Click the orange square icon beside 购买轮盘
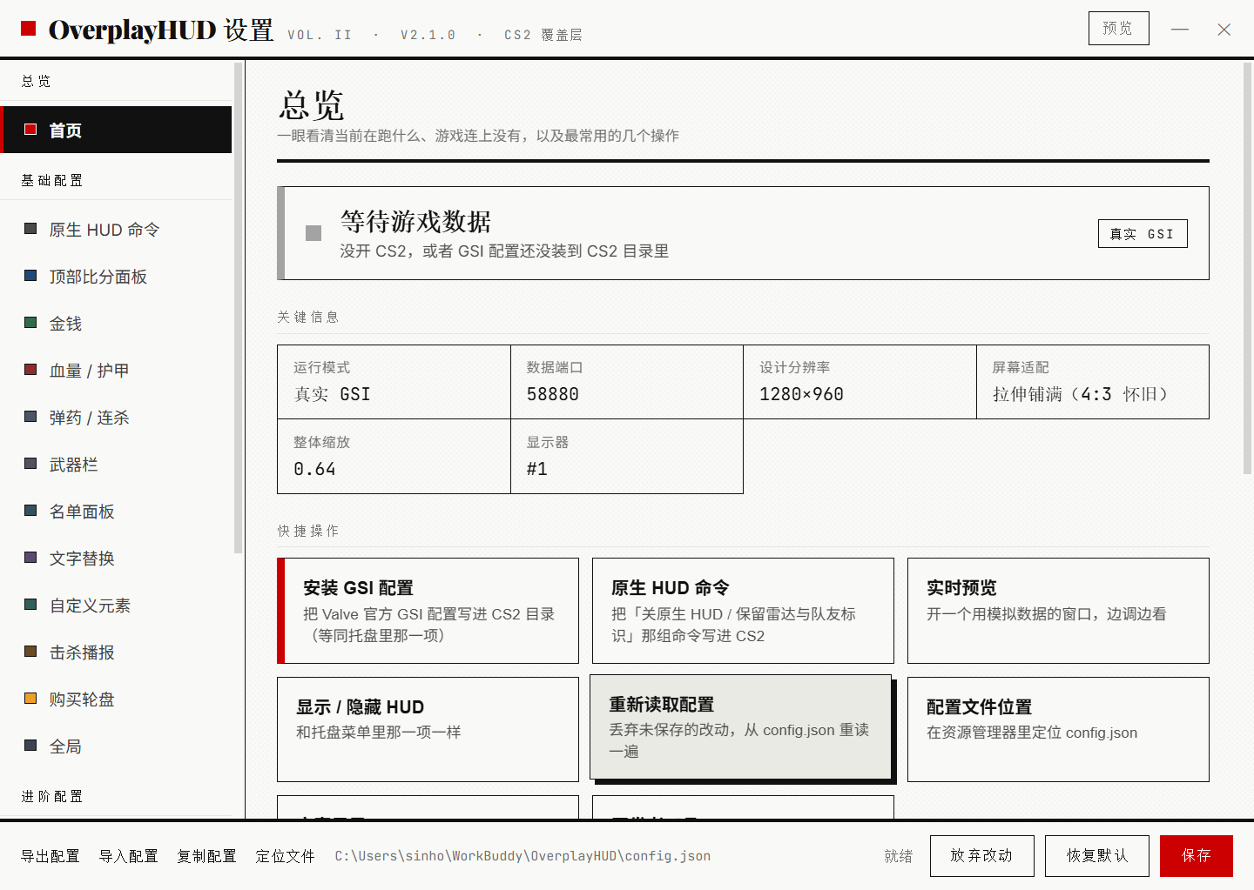 30,699
